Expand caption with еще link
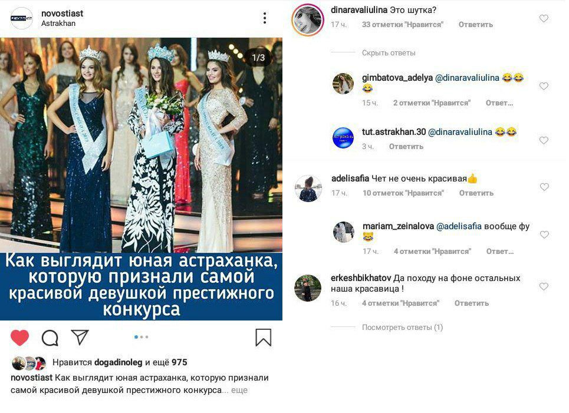This screenshot has width=569, height=413. coord(239,390)
